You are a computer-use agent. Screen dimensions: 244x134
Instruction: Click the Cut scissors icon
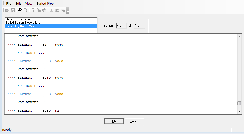point(33,10)
